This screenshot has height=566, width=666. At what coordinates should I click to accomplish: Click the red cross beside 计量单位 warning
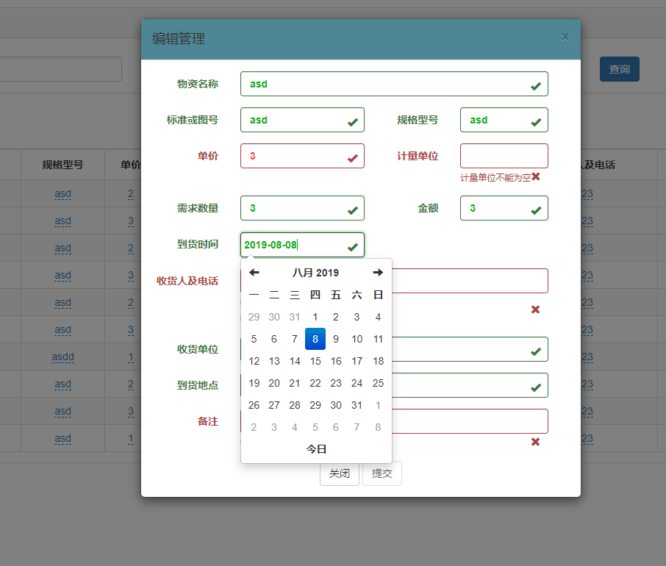(536, 177)
